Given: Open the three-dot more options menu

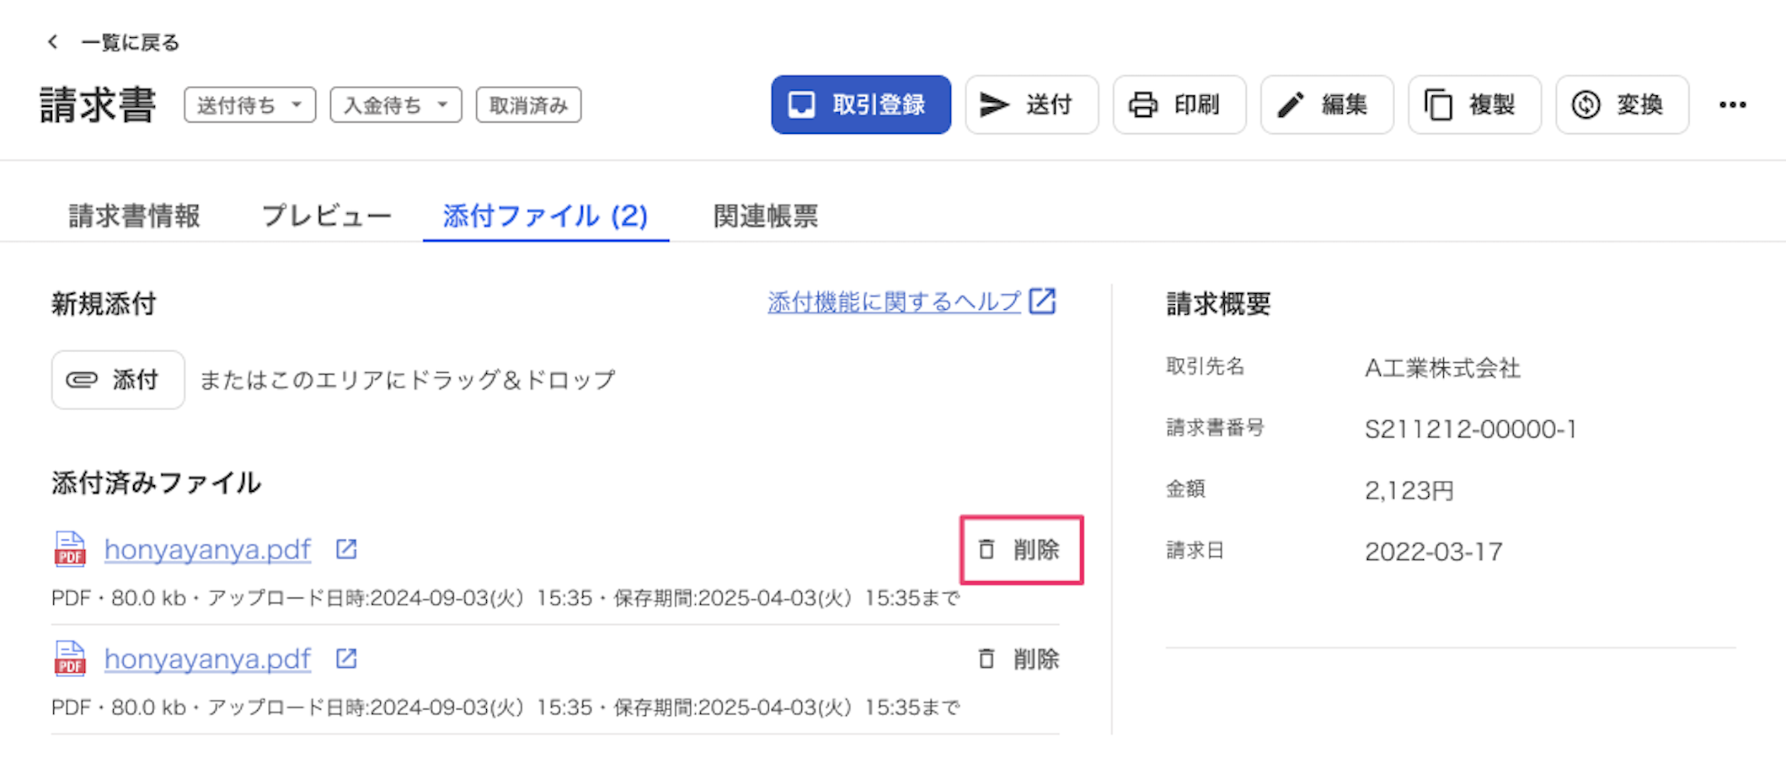Looking at the screenshot, I should point(1732,105).
